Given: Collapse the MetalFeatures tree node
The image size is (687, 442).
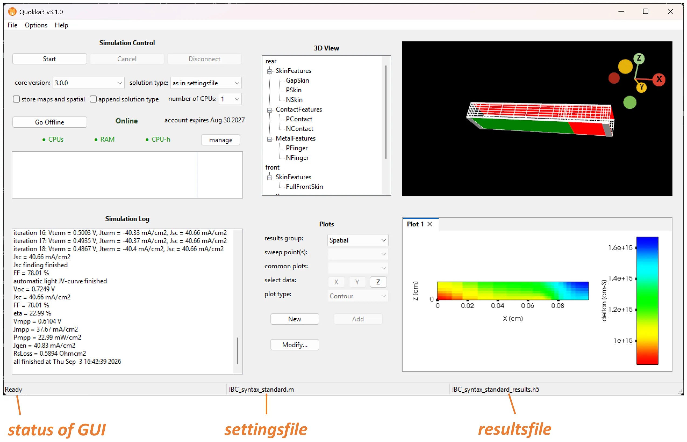Looking at the screenshot, I should coord(269,139).
